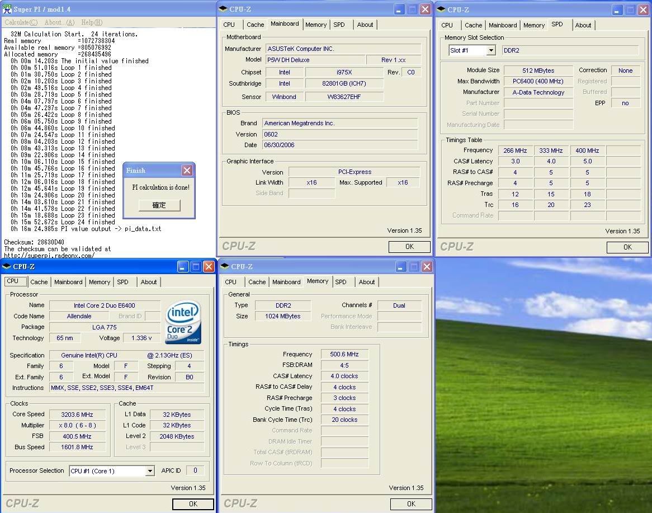Click the BIOS Version 0602 field
652x513 pixels.
340,134
